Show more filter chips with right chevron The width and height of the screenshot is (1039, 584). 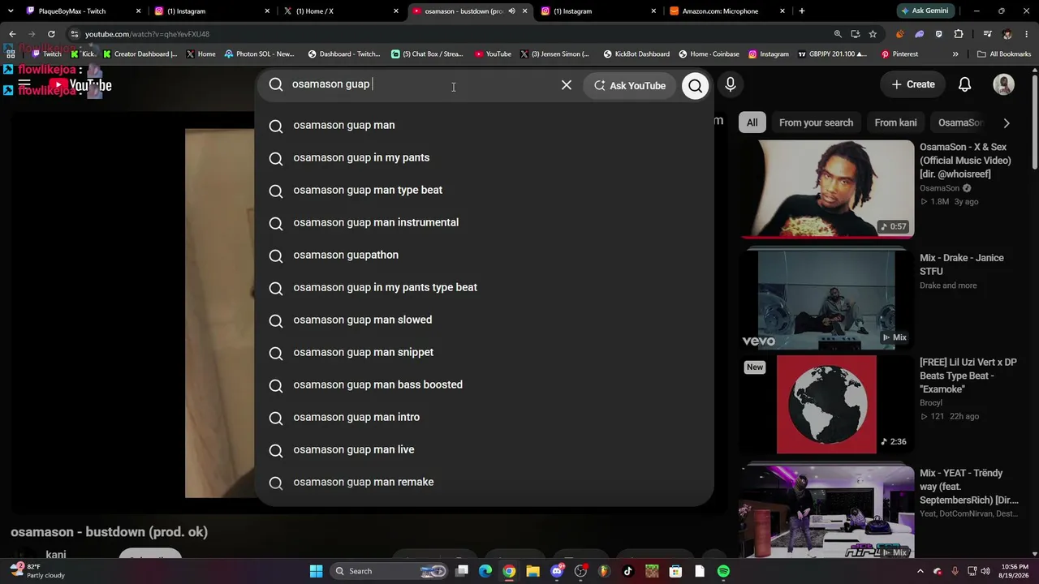1007,123
